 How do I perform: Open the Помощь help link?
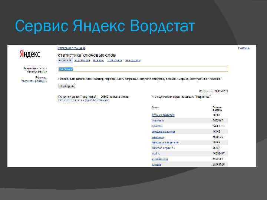[x=244, y=48]
